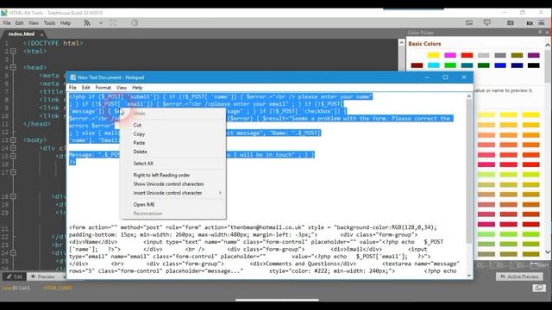
Task: Click the fullscreen expand icon in HTML-Kit toolbar
Action: 113,23
